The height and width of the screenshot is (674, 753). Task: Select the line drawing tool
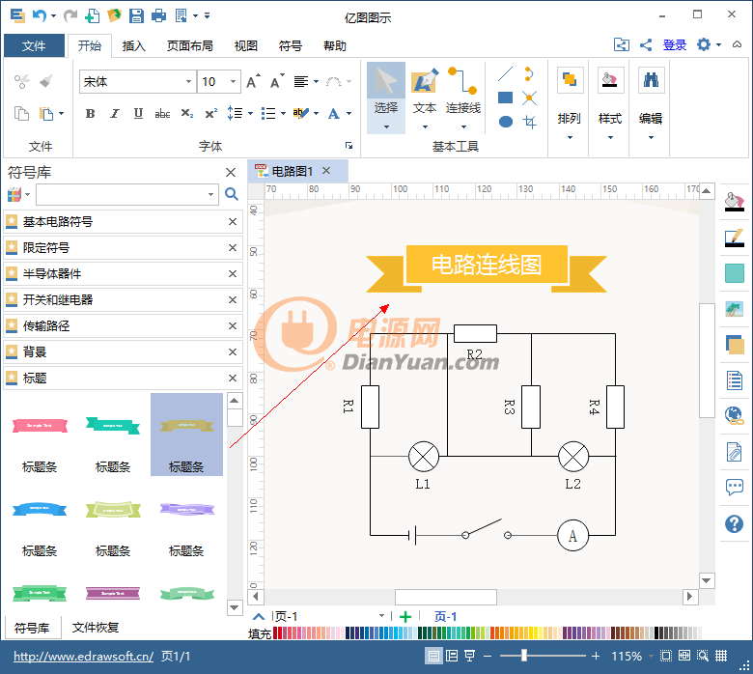[505, 74]
